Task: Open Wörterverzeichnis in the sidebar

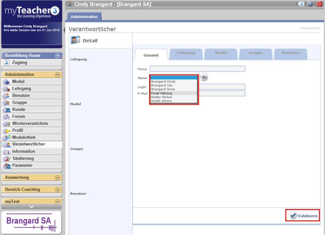Action: (x=30, y=124)
